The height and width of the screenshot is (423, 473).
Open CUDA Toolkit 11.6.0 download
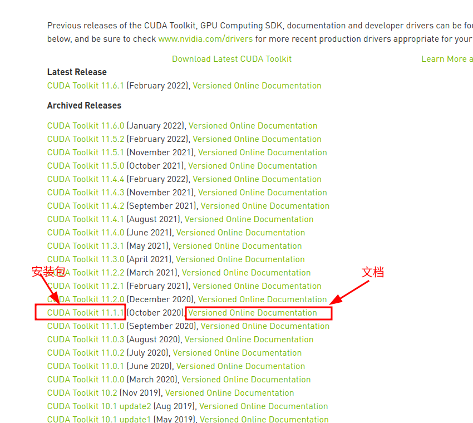pos(86,126)
